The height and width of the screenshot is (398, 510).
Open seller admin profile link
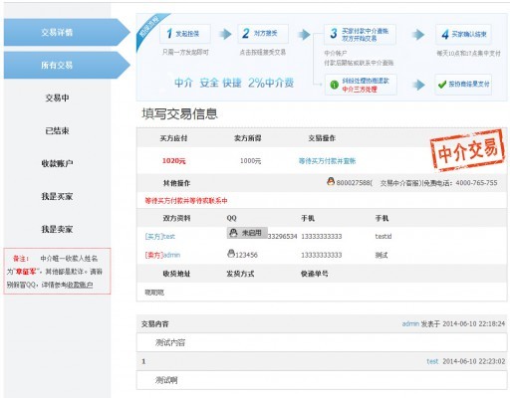(x=162, y=255)
